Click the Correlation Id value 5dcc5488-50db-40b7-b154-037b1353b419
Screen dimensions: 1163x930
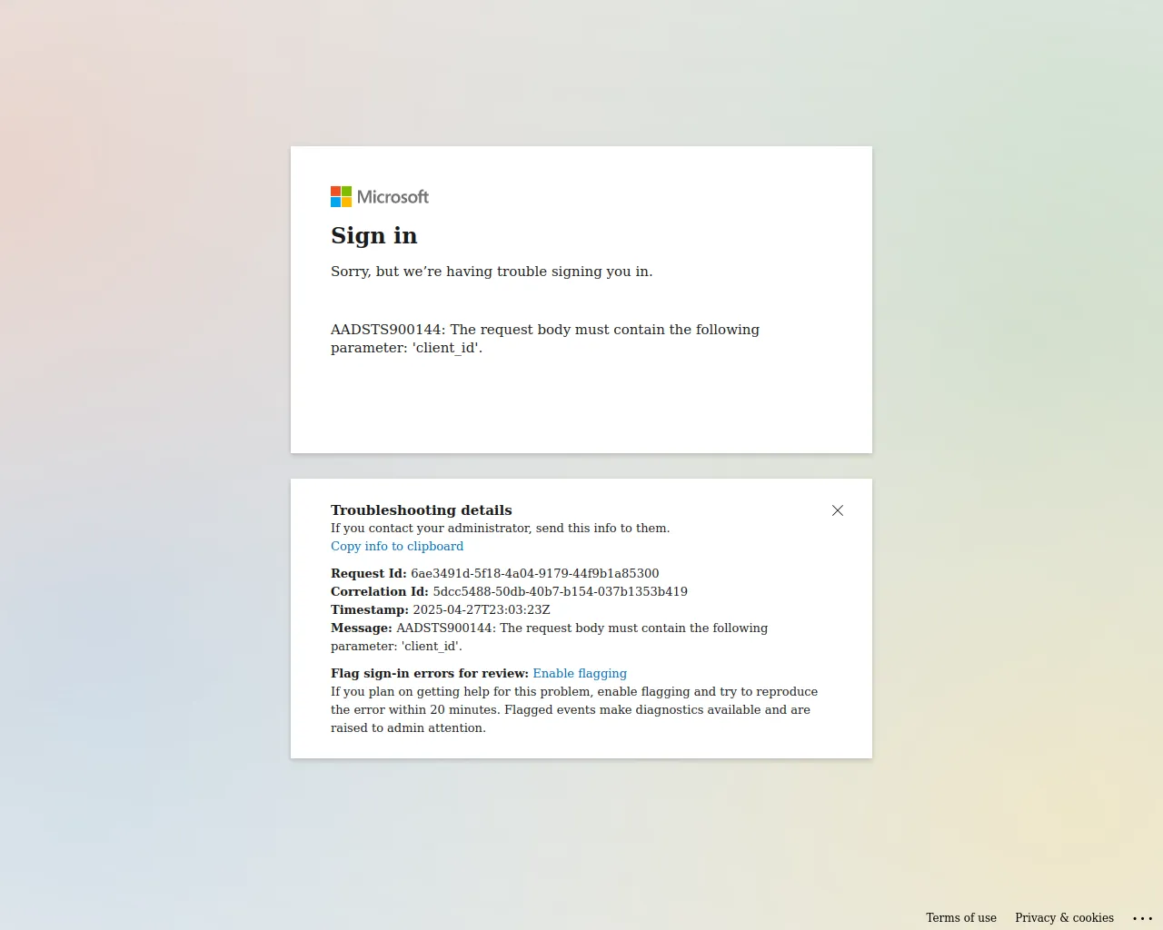[561, 591]
